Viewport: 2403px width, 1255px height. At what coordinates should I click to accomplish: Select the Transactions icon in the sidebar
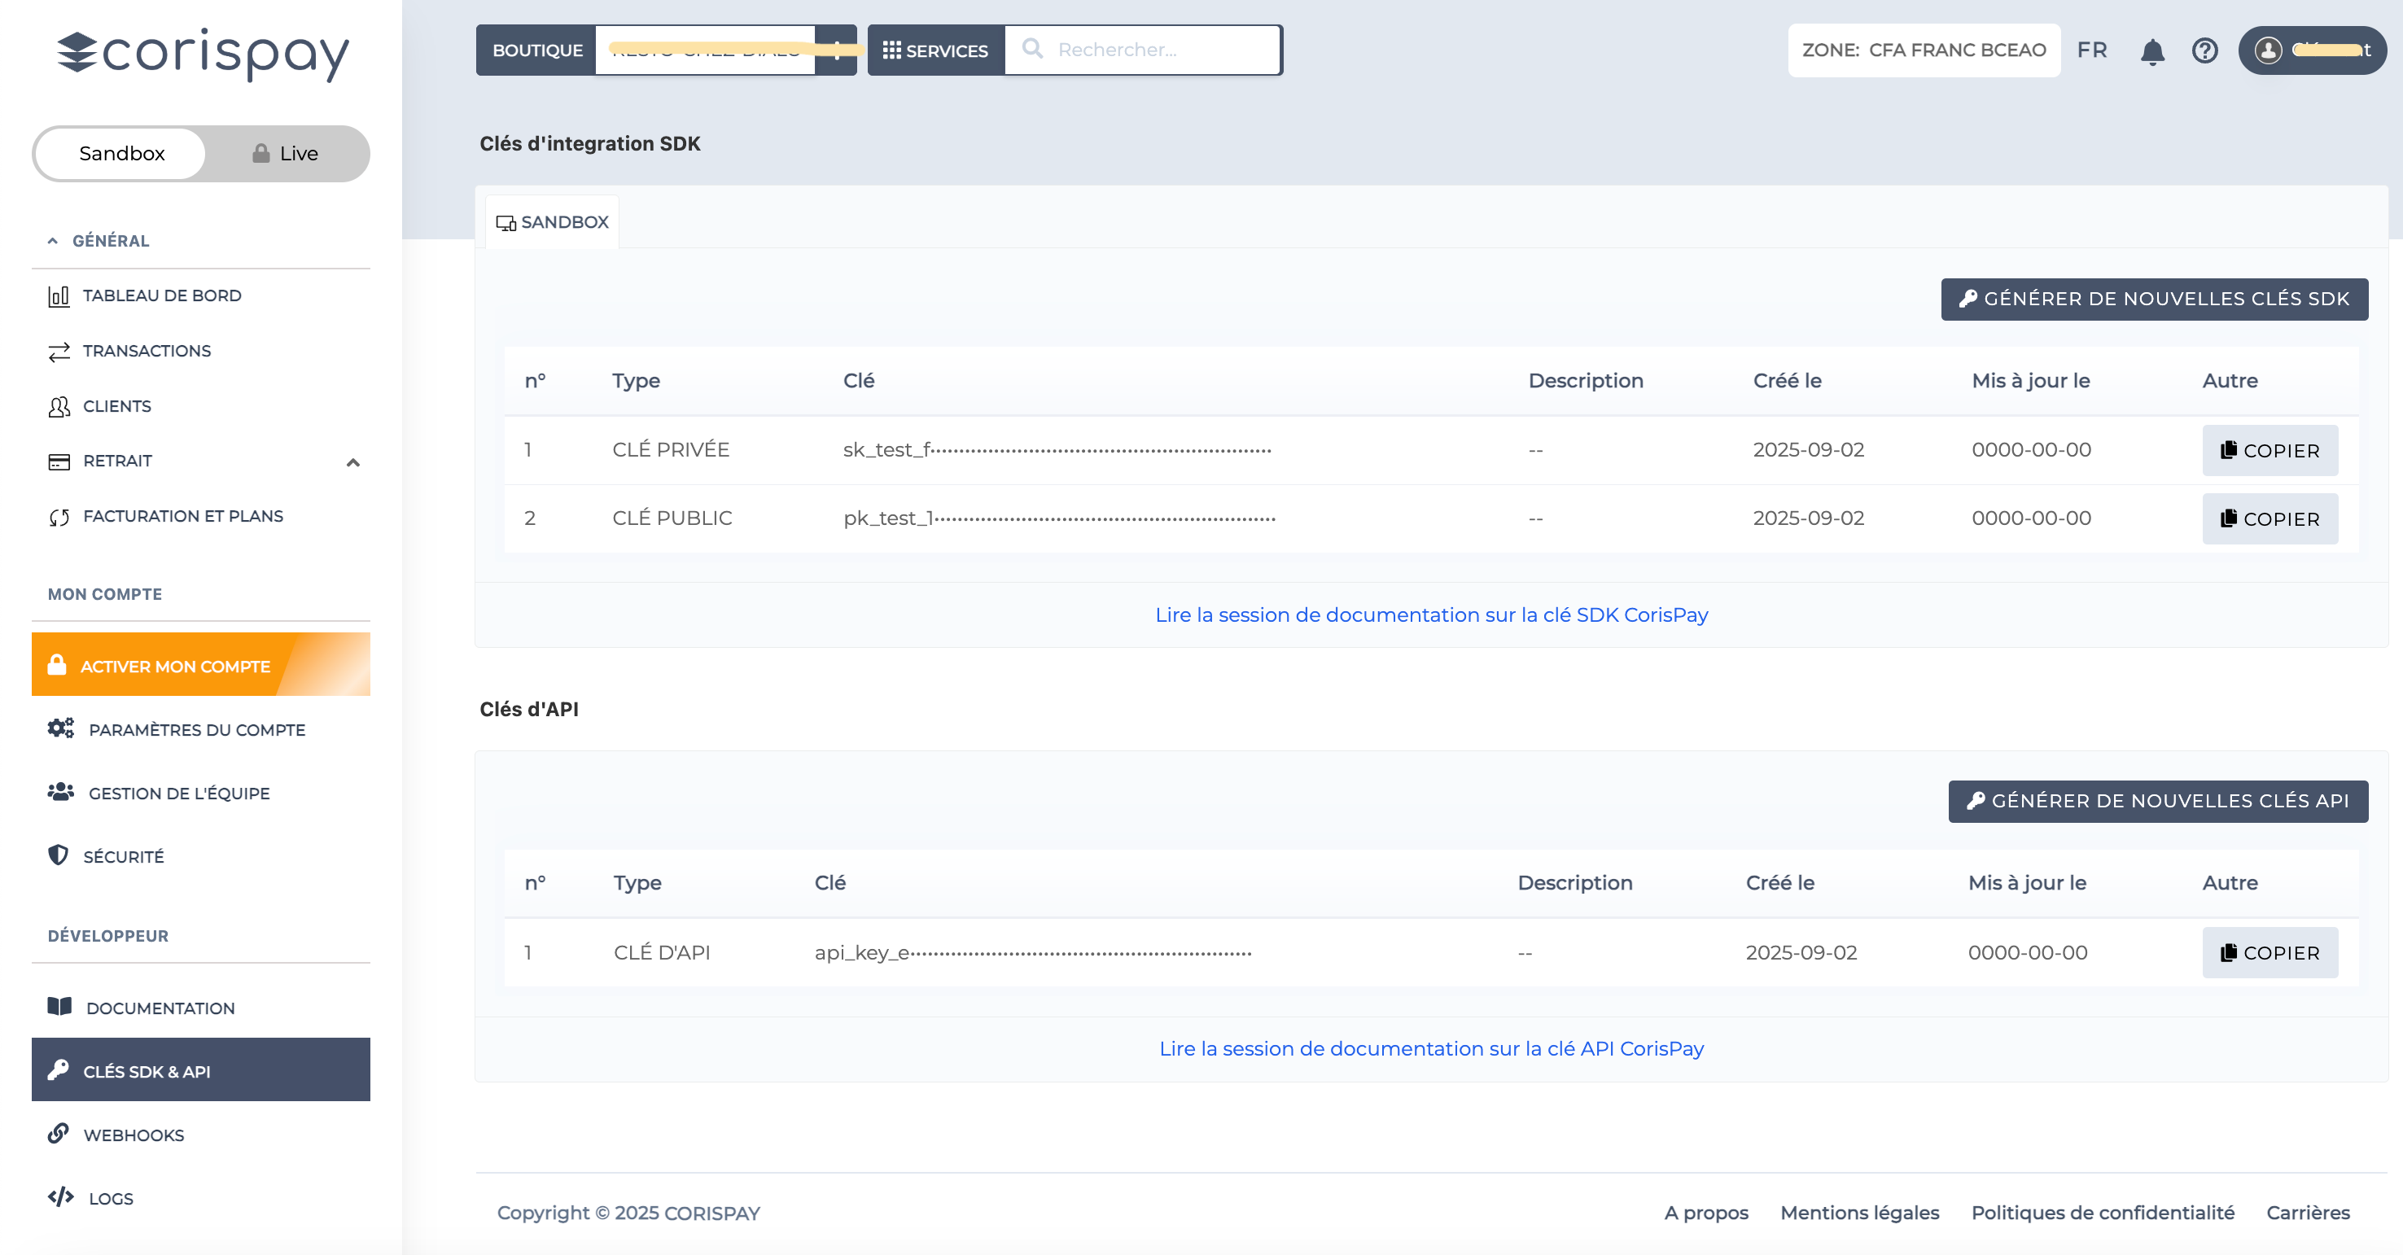click(x=59, y=351)
